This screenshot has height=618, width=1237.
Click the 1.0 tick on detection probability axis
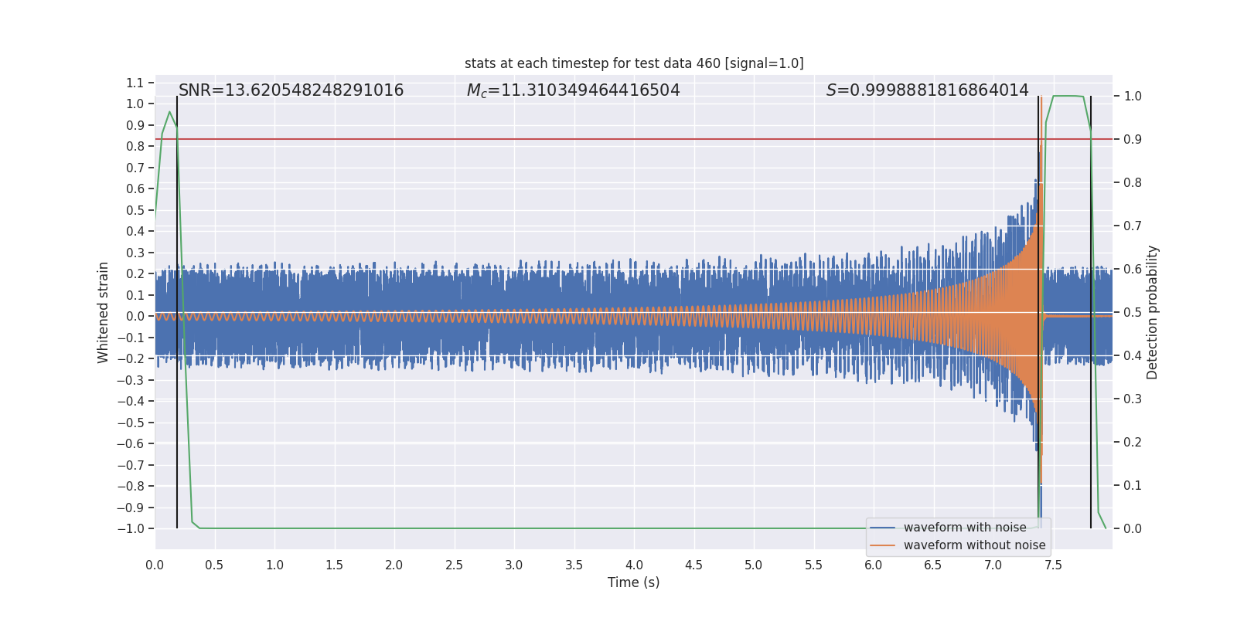1133,97
